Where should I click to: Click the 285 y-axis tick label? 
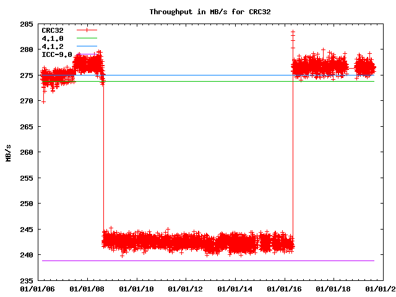click(x=27, y=24)
